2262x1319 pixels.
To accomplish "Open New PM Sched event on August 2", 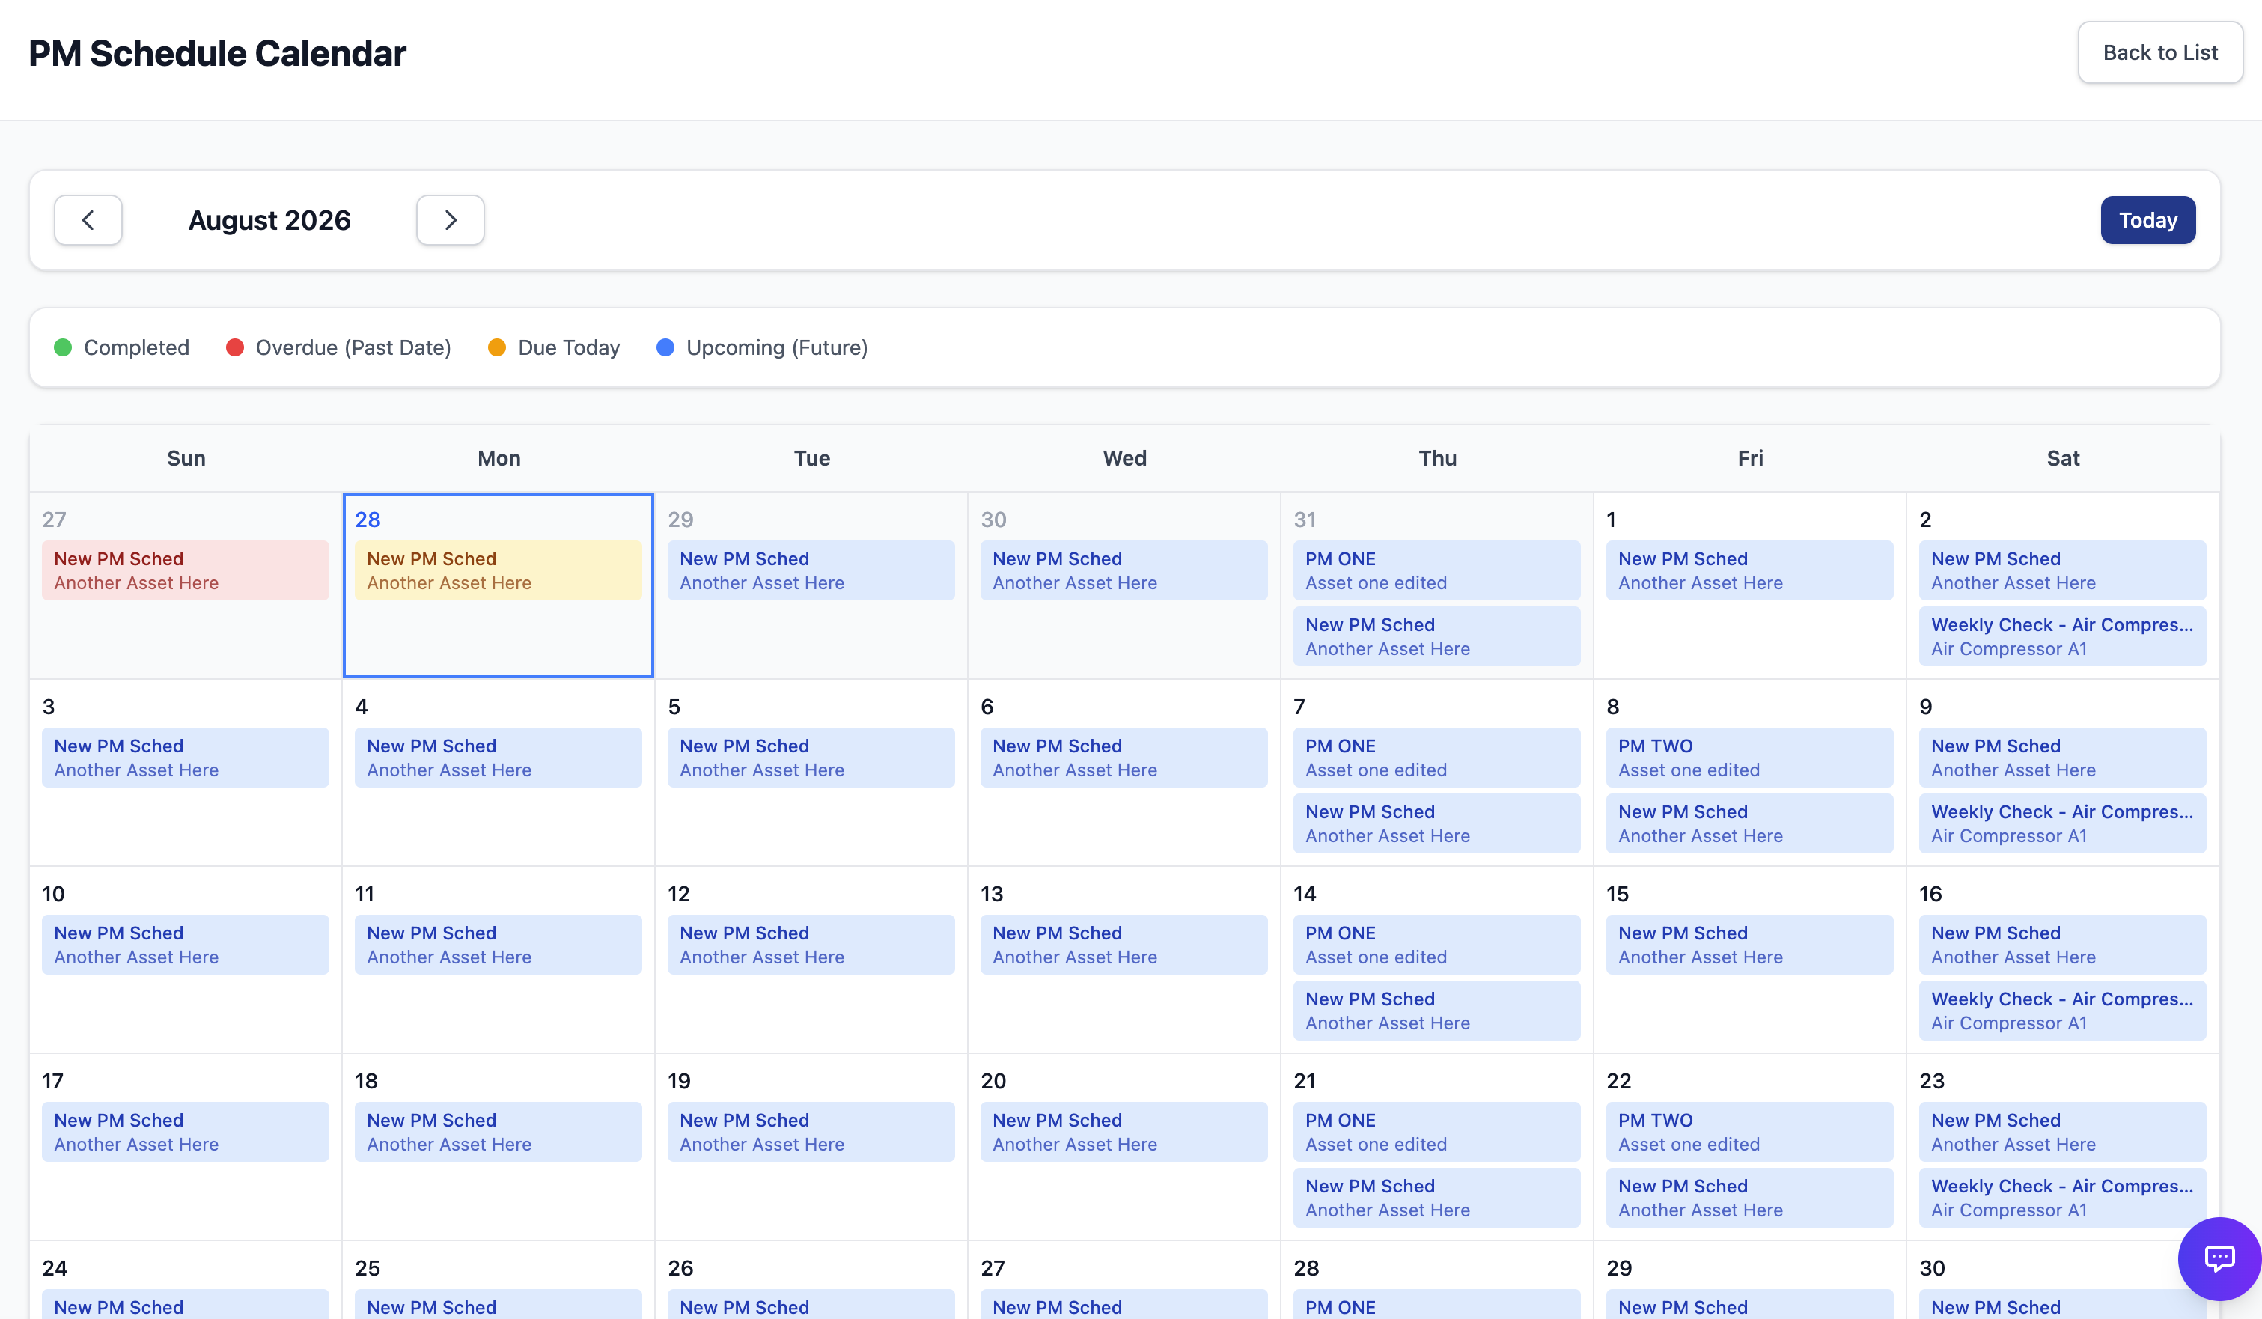I will click(x=2063, y=570).
